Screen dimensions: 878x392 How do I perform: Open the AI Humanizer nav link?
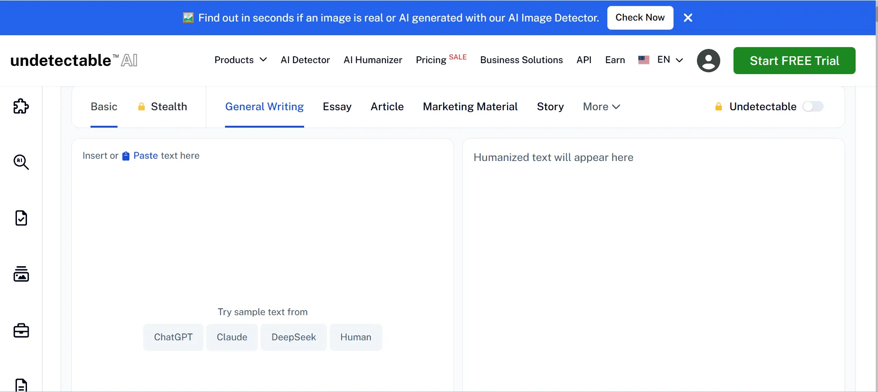tap(373, 60)
